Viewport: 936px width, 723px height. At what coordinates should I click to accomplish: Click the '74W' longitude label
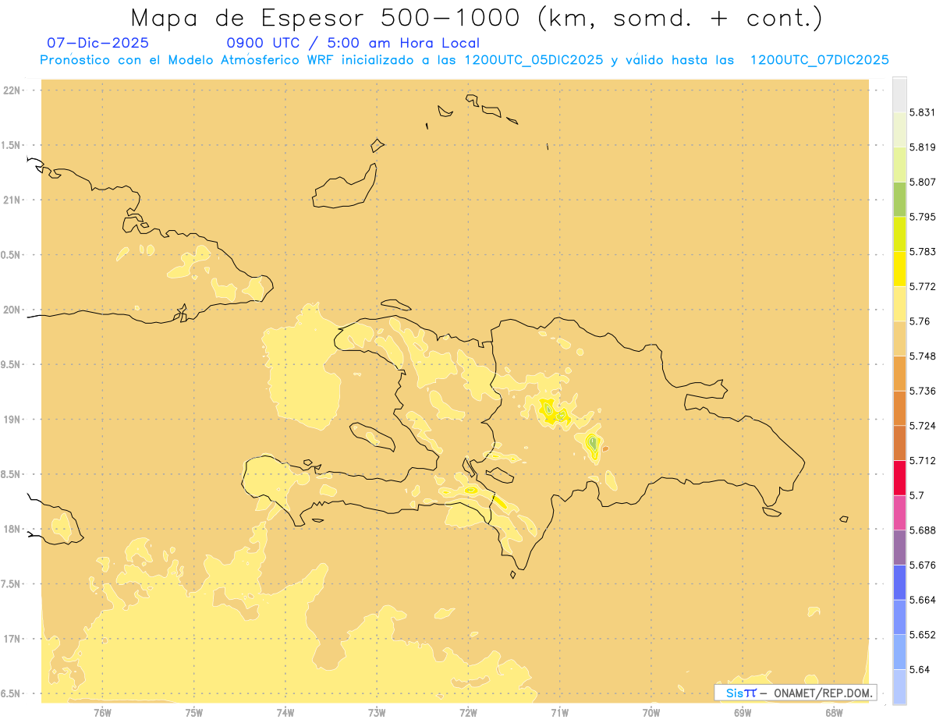coord(285,712)
